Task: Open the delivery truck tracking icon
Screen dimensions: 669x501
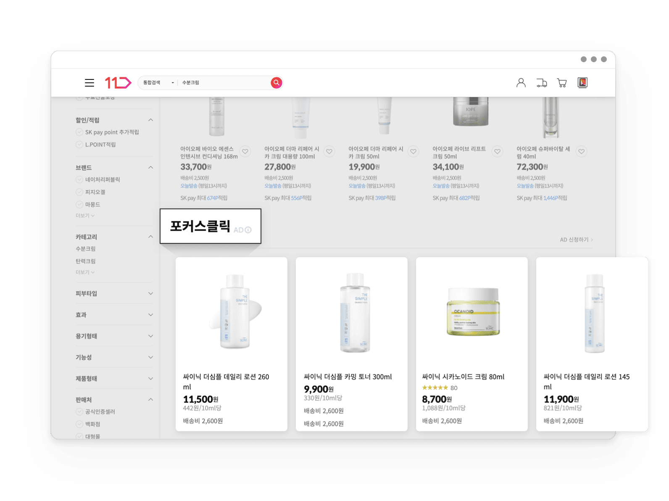Action: point(542,83)
